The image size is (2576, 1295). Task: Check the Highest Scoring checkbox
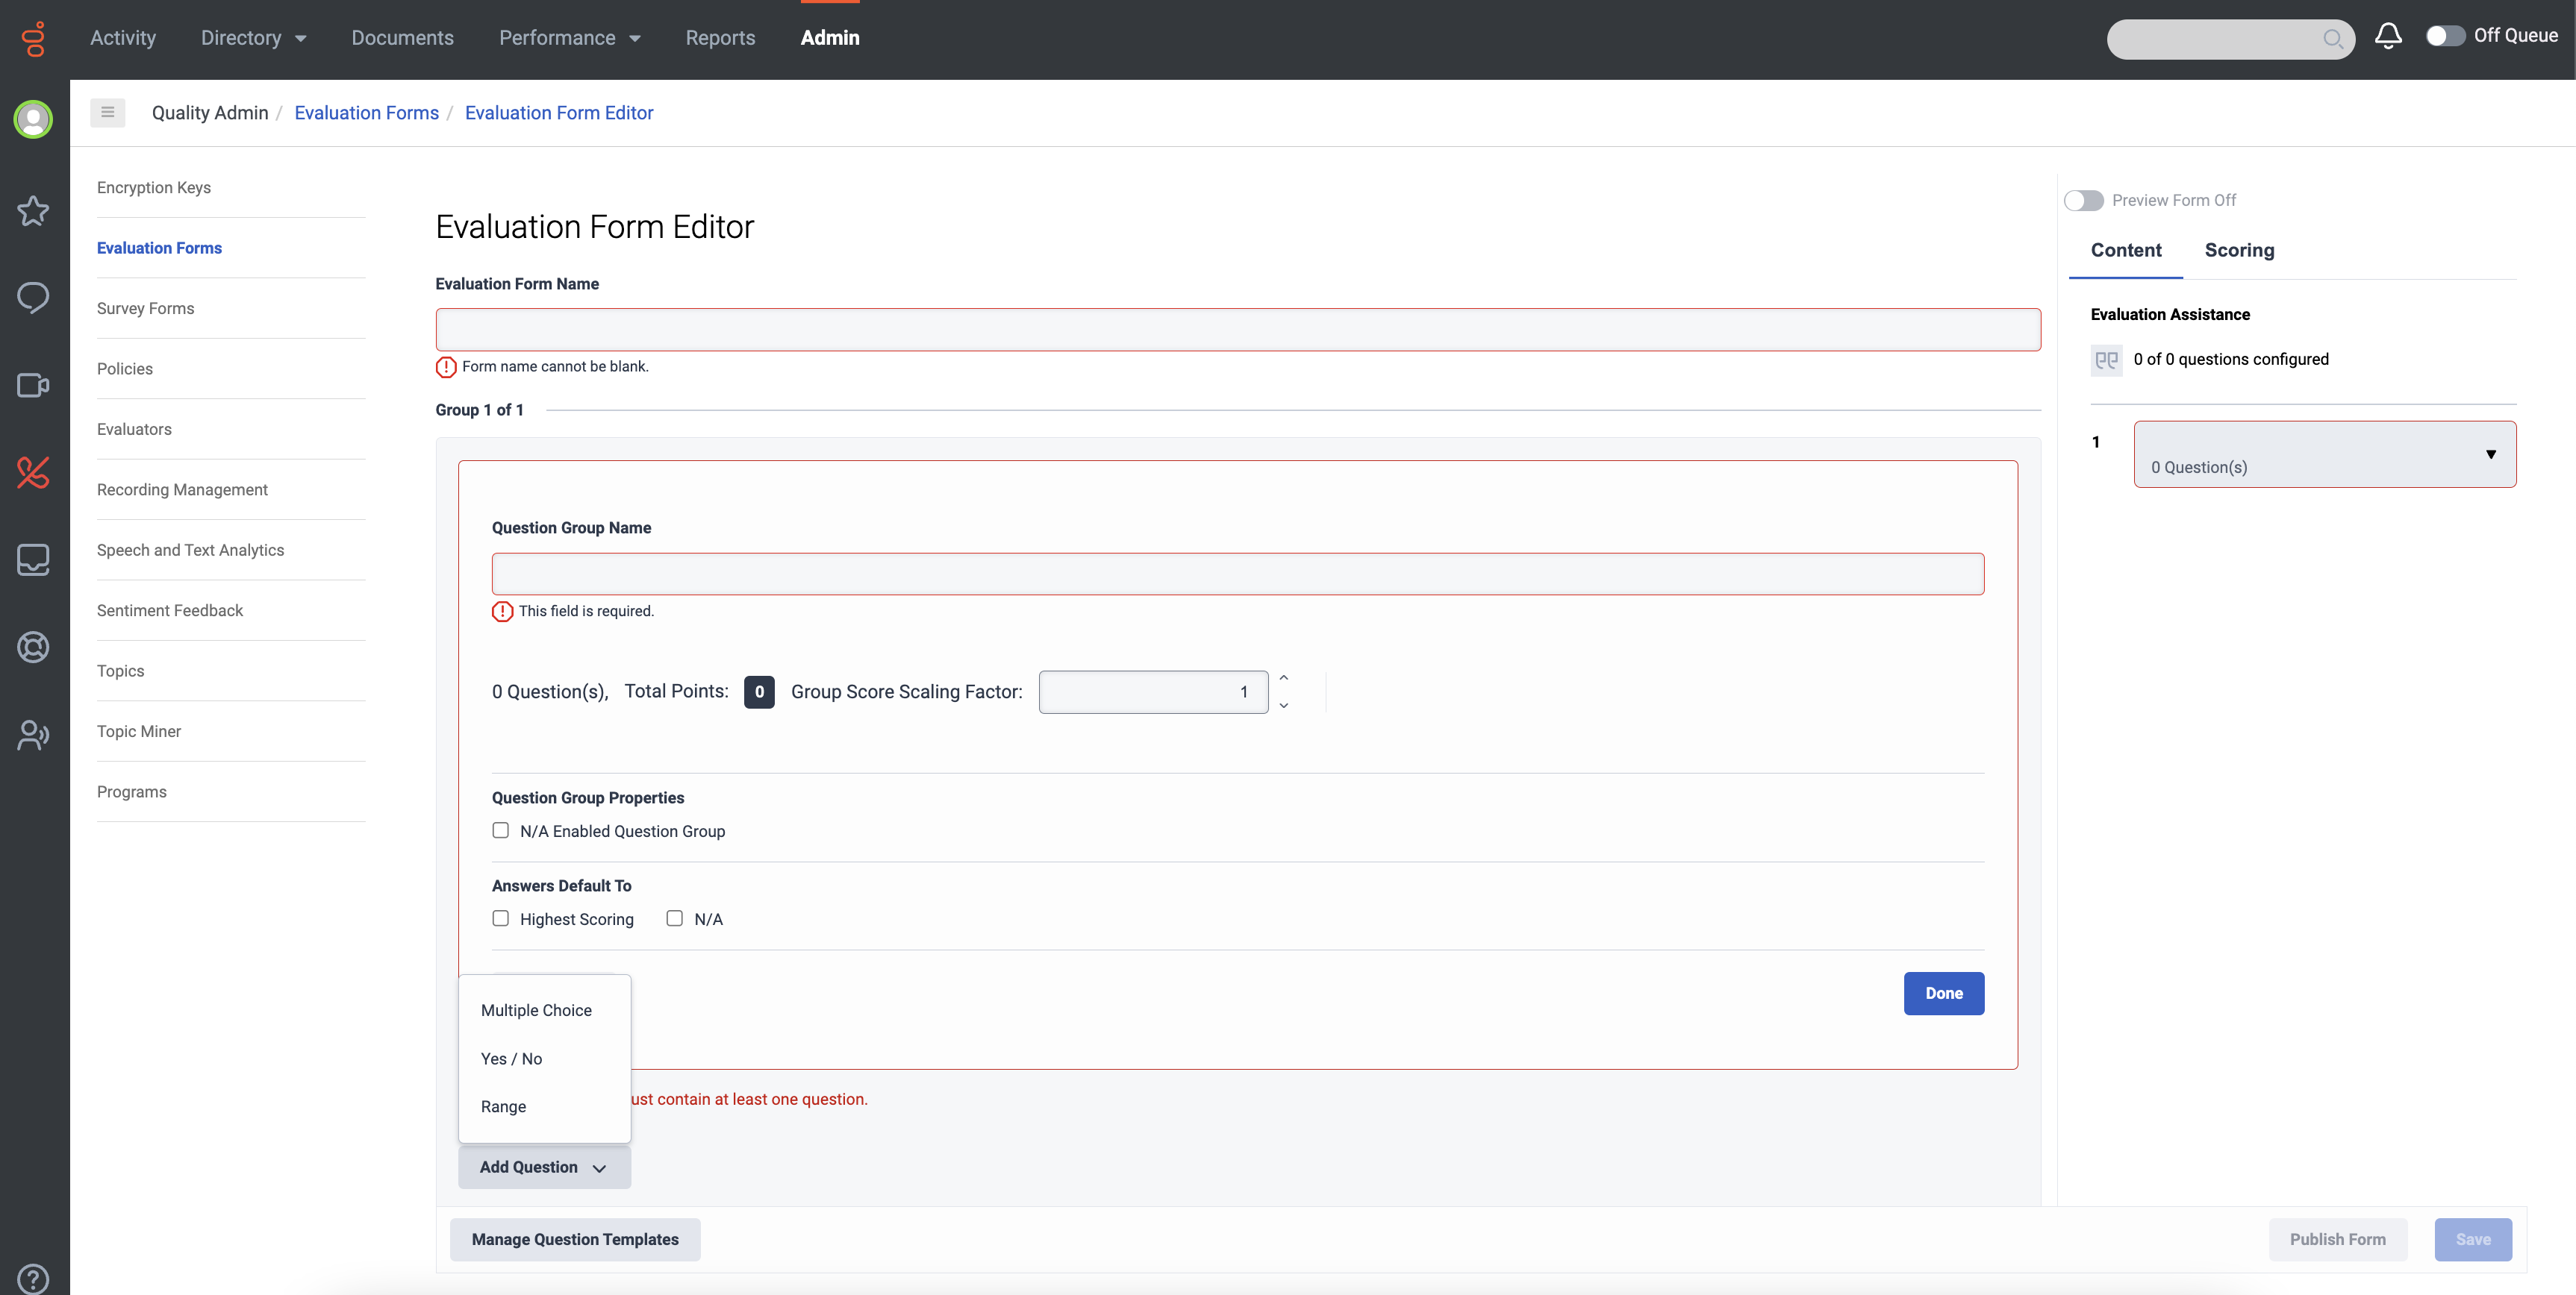(501, 918)
